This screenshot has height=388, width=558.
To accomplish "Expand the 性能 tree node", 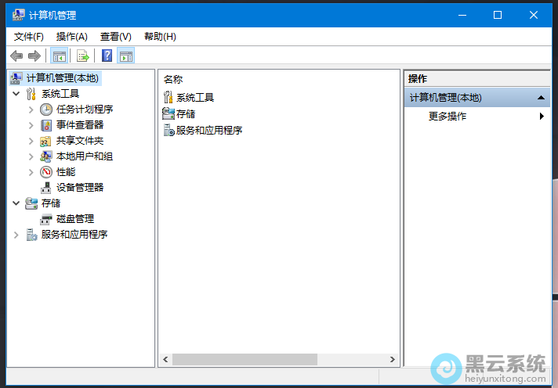I will (31, 172).
